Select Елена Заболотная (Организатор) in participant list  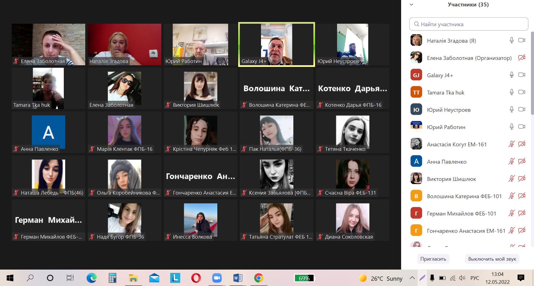point(469,58)
